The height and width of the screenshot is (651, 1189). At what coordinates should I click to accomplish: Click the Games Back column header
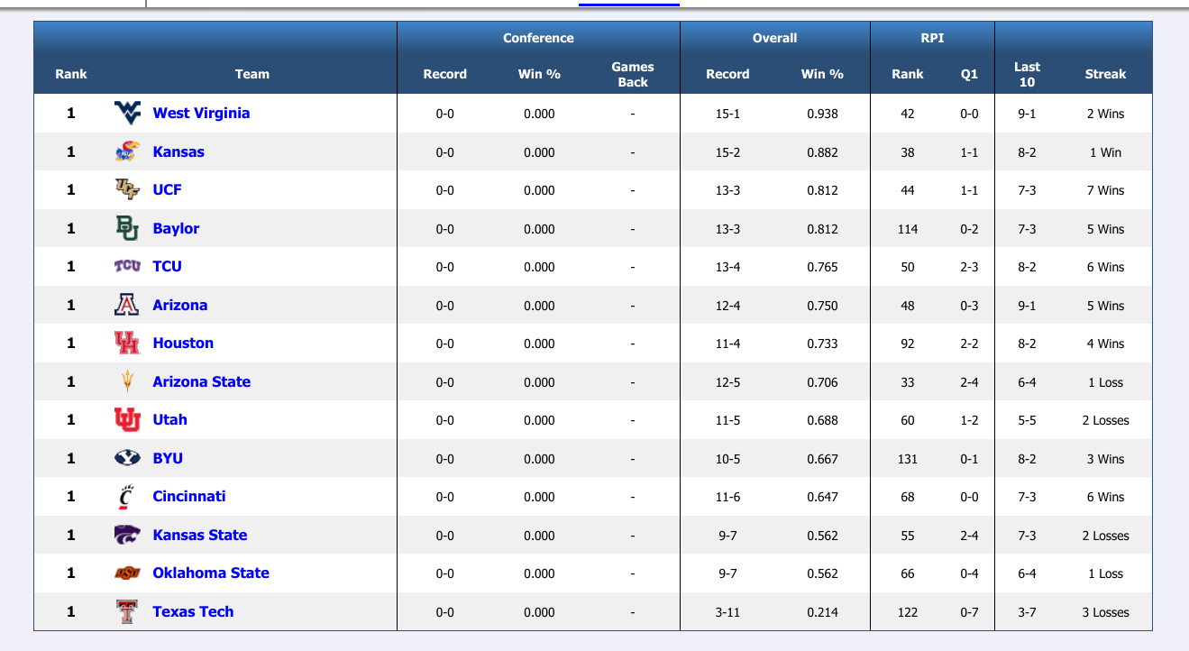632,75
